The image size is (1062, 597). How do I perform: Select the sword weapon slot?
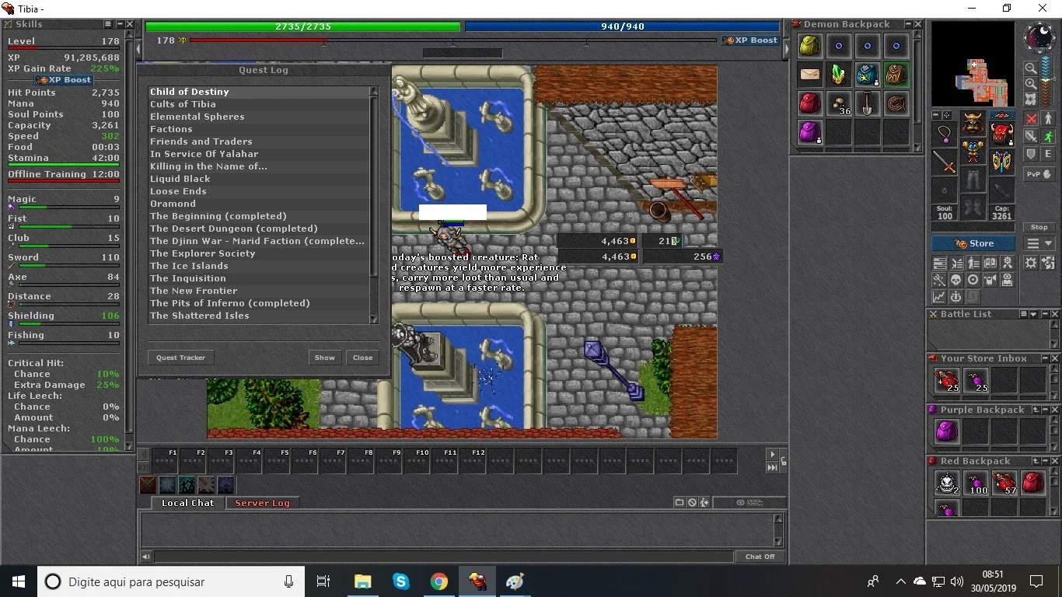click(x=945, y=162)
